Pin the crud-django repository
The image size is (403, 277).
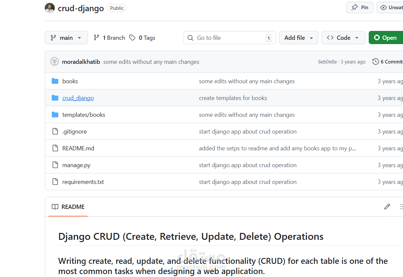[359, 7]
